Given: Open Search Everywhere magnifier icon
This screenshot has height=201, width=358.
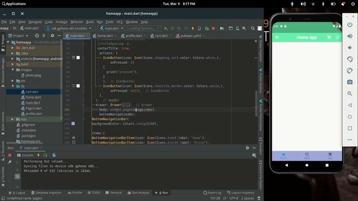Looking at the screenshot, I should [253, 28].
